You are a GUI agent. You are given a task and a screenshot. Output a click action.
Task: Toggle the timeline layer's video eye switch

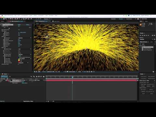coord(1,80)
